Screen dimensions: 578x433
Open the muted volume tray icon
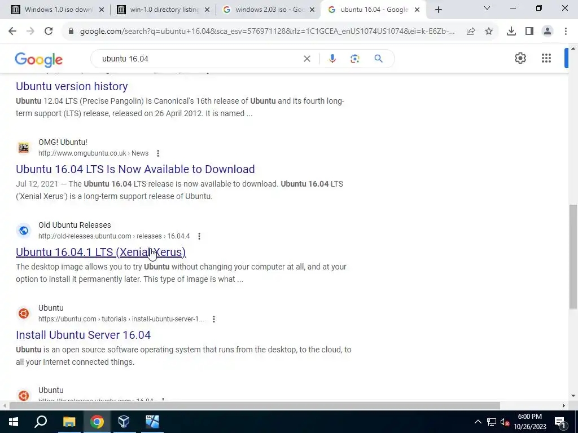(x=505, y=422)
